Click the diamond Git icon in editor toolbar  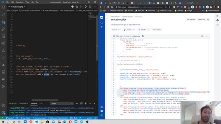pyautogui.click(x=72, y=7)
